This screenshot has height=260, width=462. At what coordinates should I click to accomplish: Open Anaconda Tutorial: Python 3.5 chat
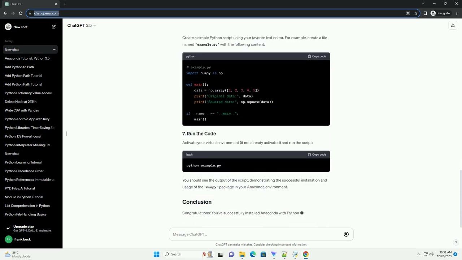[x=27, y=58]
